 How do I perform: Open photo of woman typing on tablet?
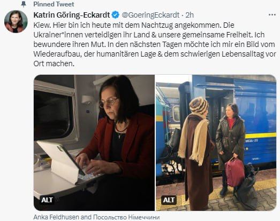pyautogui.click(x=94, y=143)
